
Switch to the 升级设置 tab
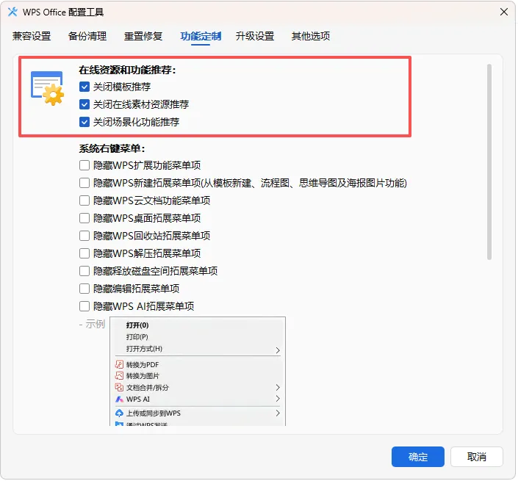pyautogui.click(x=255, y=36)
